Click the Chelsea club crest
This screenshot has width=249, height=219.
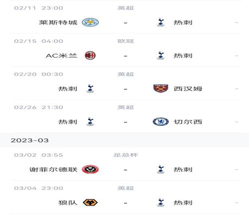161,121
